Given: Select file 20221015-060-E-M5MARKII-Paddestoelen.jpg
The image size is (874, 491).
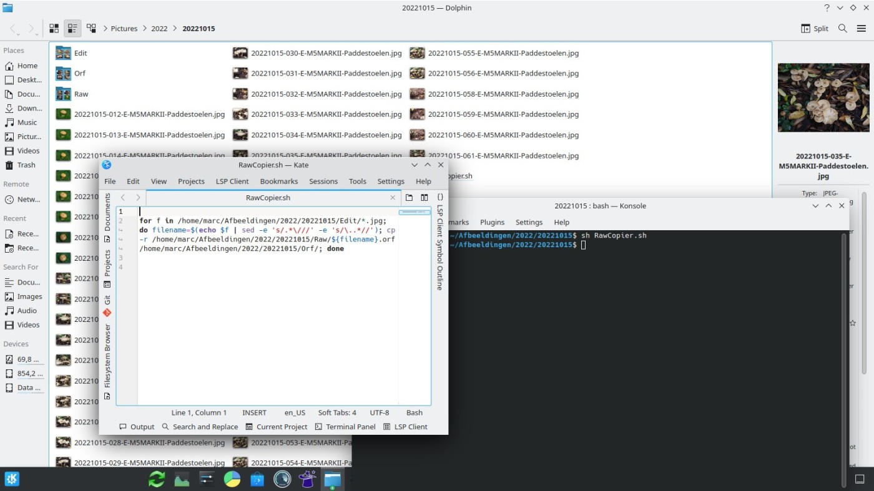Looking at the screenshot, I should (x=494, y=135).
